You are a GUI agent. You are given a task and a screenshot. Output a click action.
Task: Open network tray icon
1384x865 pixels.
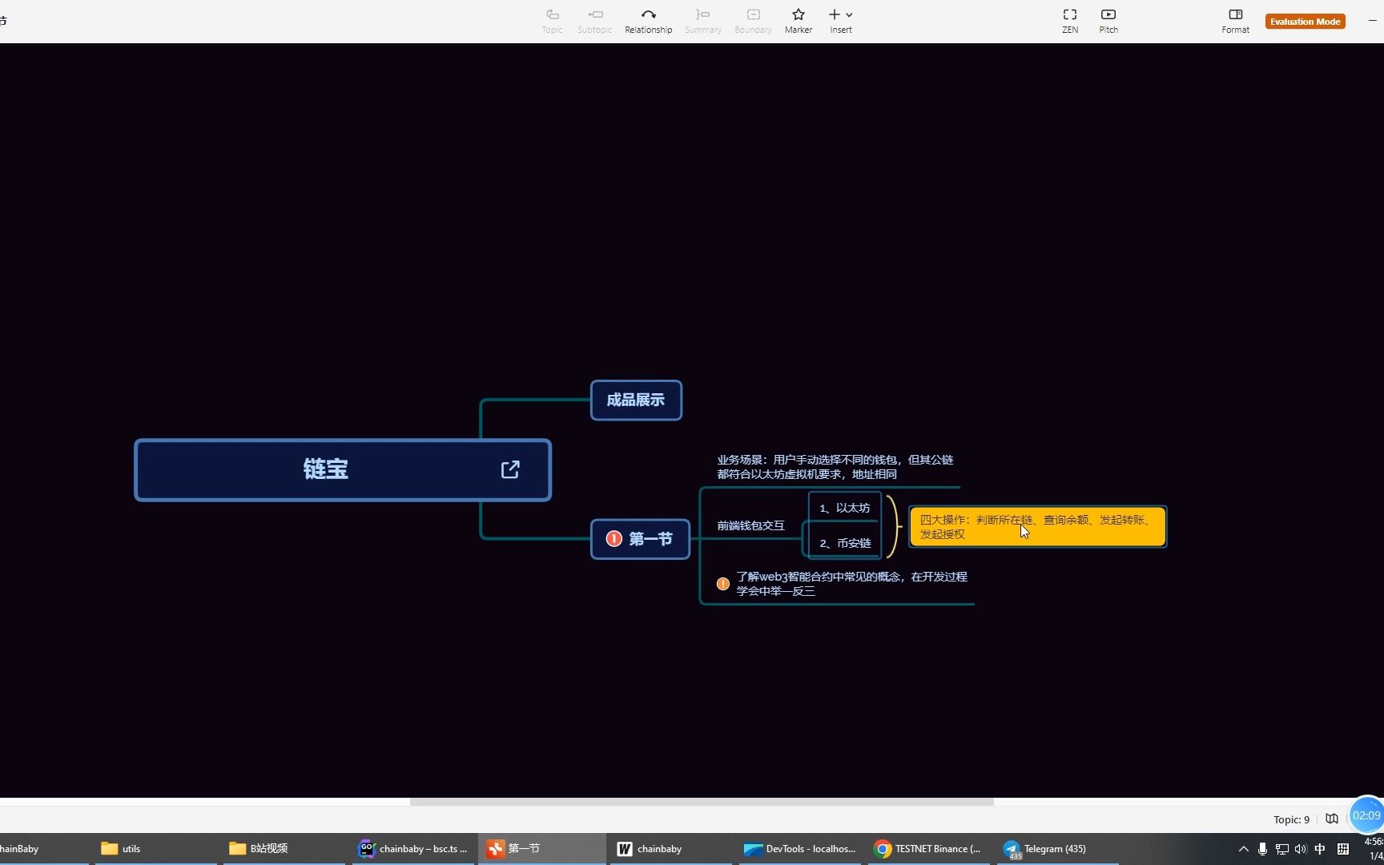coord(1281,849)
